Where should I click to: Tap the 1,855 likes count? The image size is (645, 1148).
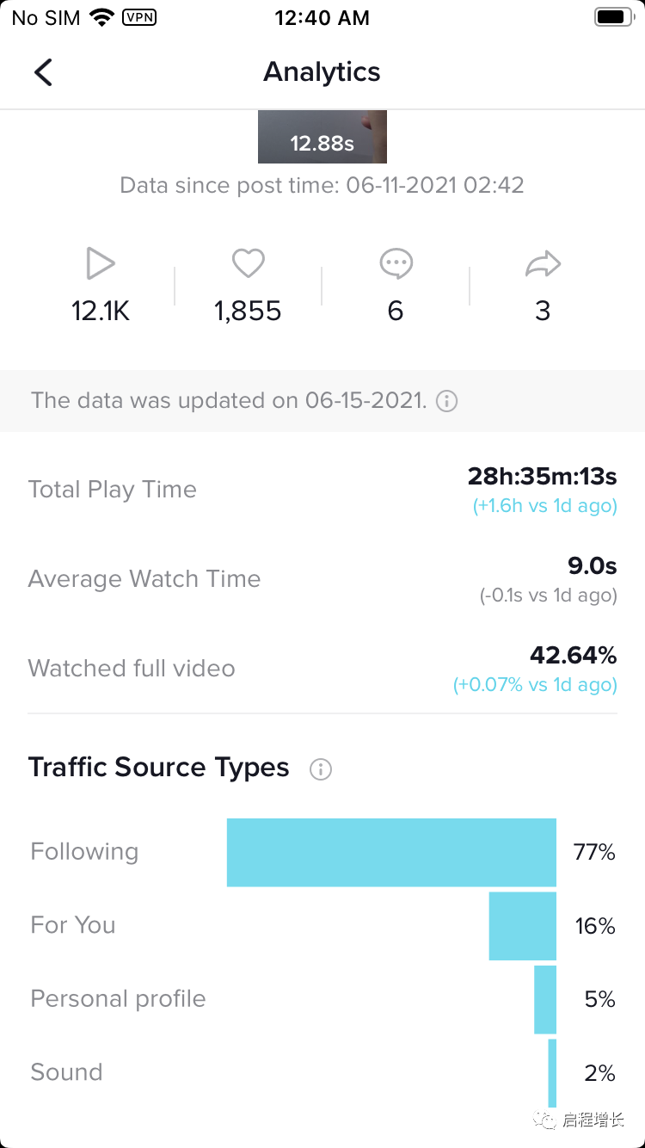248,311
